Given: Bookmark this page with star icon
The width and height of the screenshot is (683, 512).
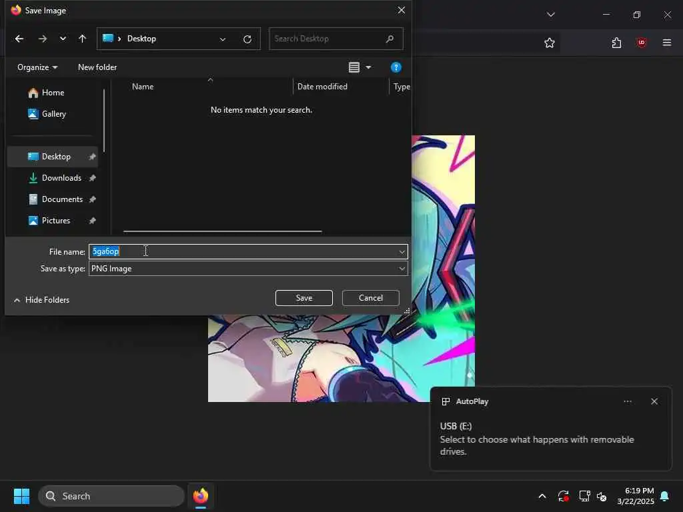Looking at the screenshot, I should coord(550,43).
